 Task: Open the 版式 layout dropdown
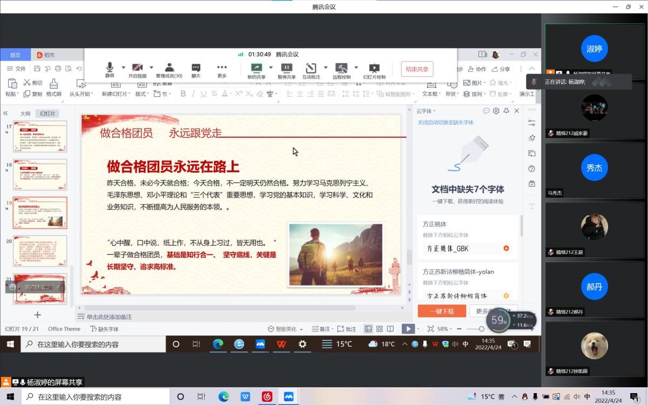[142, 94]
